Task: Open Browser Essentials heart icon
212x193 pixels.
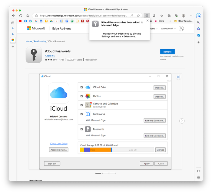Action: coord(176,16)
